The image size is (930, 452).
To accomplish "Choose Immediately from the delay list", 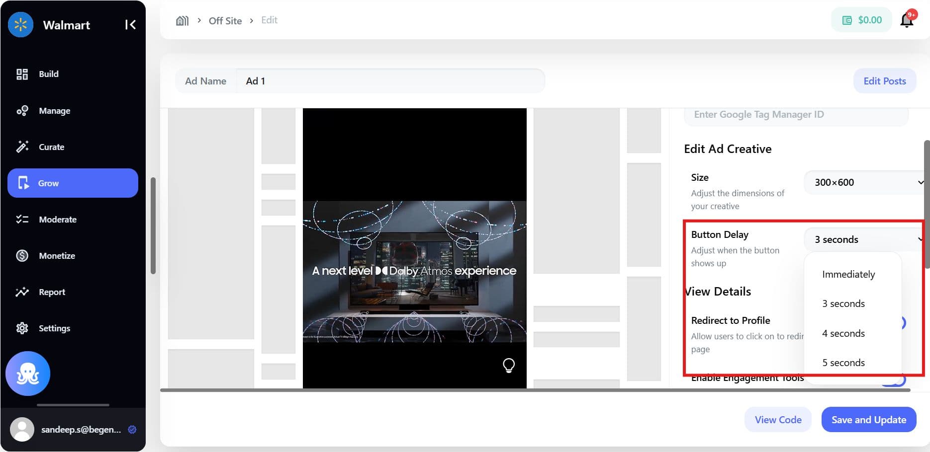I will (848, 274).
